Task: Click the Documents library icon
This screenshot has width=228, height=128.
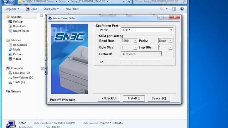Action: [x=10, y=45]
